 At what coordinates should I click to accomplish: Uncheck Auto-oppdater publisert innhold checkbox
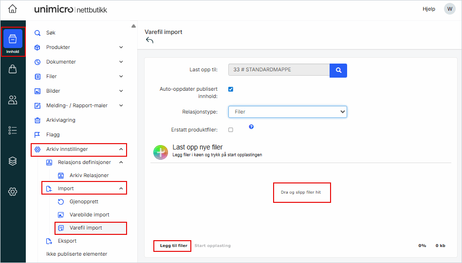pos(231,89)
